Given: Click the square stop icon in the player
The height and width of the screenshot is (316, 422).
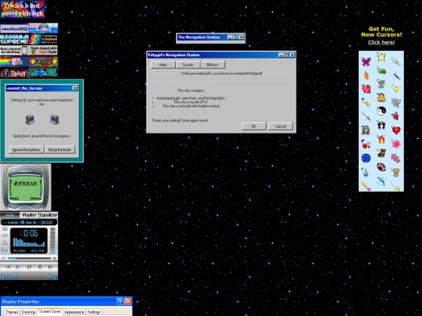Looking at the screenshot, I should coord(40,267).
